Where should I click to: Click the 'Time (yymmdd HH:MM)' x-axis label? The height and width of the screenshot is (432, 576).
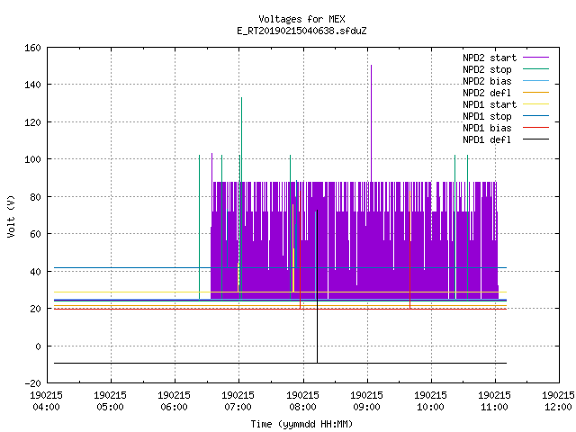(x=301, y=424)
